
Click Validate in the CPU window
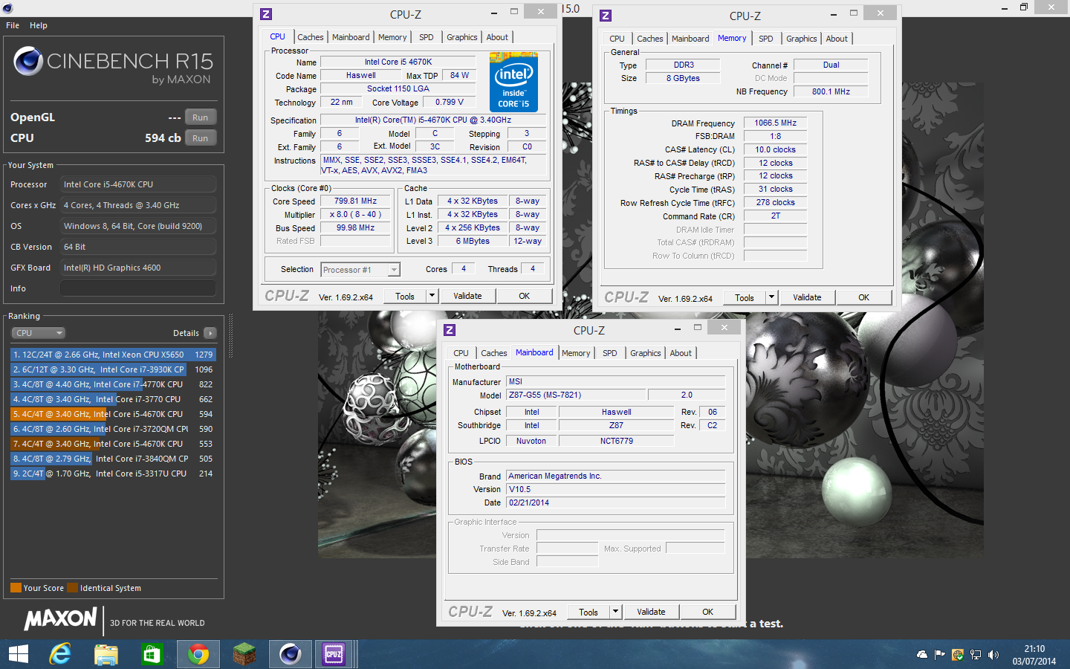coord(467,296)
